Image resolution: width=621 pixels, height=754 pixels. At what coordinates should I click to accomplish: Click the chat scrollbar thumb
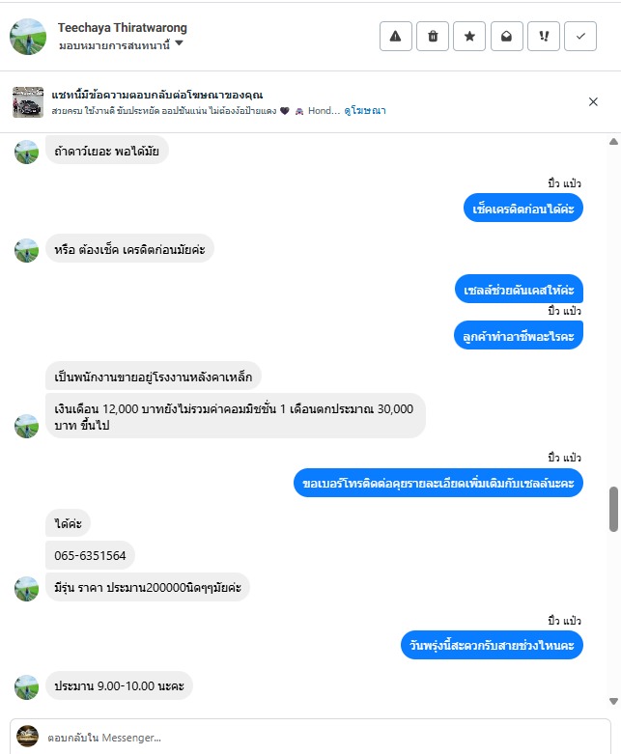click(613, 509)
